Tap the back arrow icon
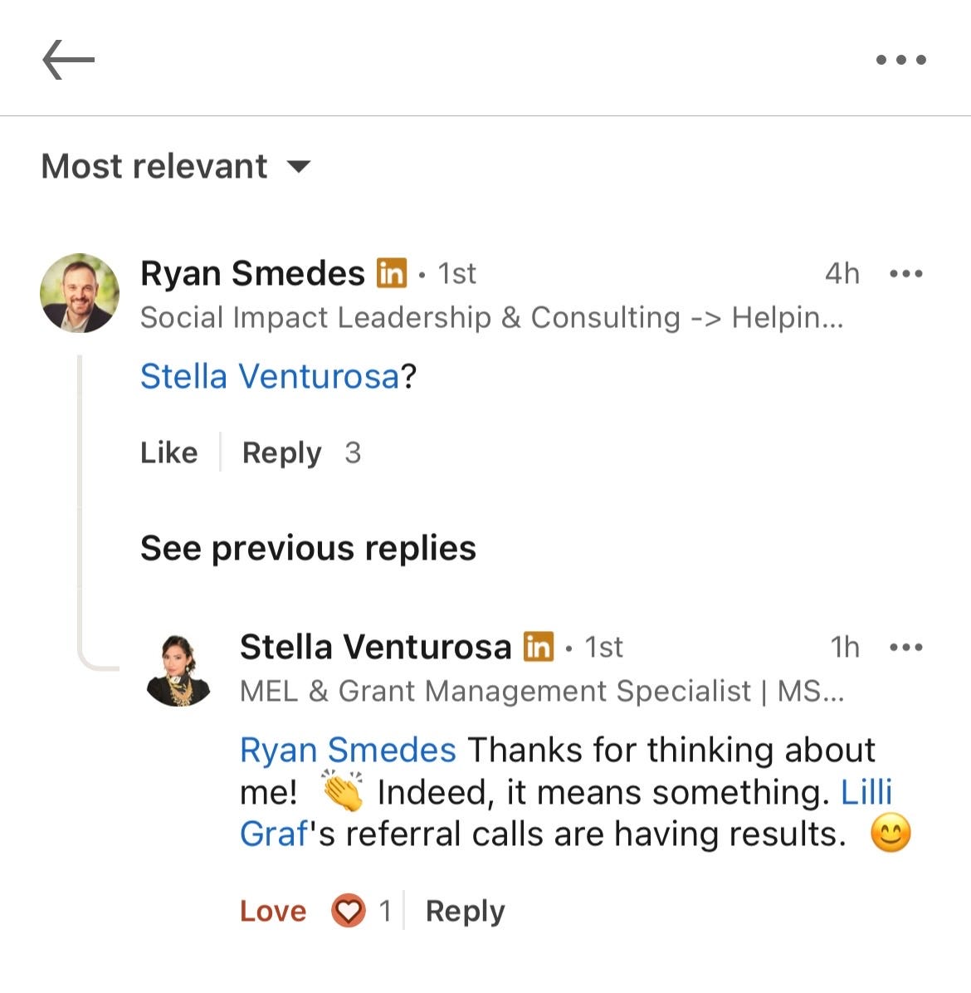 68,60
